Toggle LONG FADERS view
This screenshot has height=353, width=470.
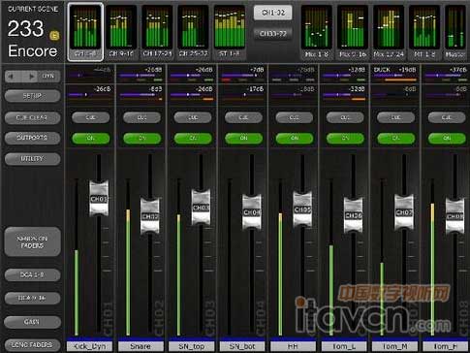tap(32, 345)
